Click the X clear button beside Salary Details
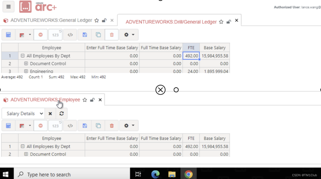The width and height of the screenshot is (321, 179). tap(50, 113)
